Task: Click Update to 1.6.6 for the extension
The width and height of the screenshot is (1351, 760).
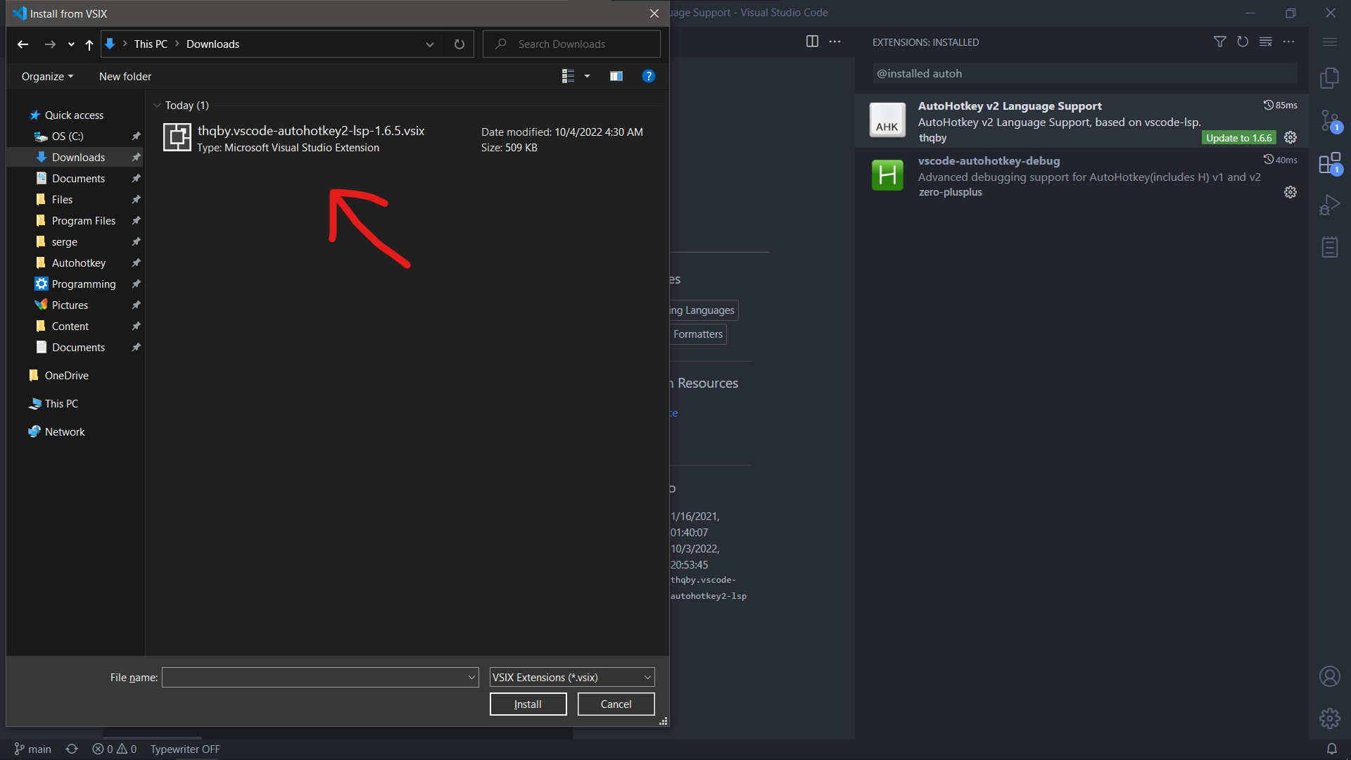Action: [1238, 137]
